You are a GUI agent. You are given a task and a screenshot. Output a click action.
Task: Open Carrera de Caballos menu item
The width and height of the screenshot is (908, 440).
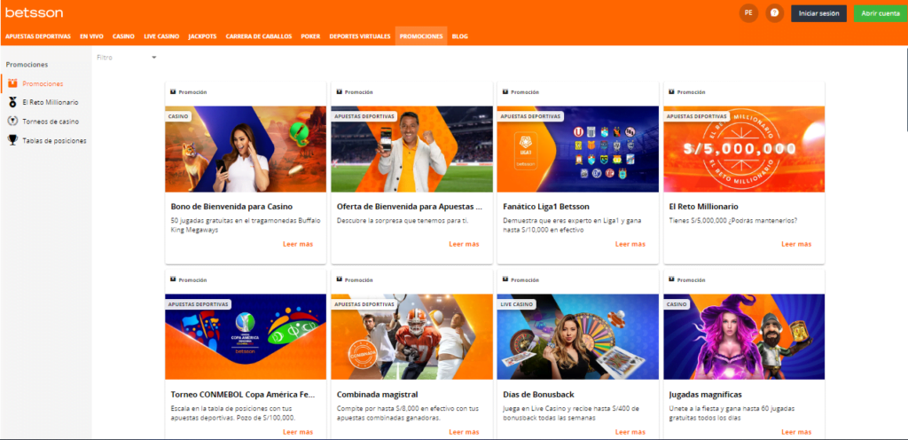tap(259, 36)
